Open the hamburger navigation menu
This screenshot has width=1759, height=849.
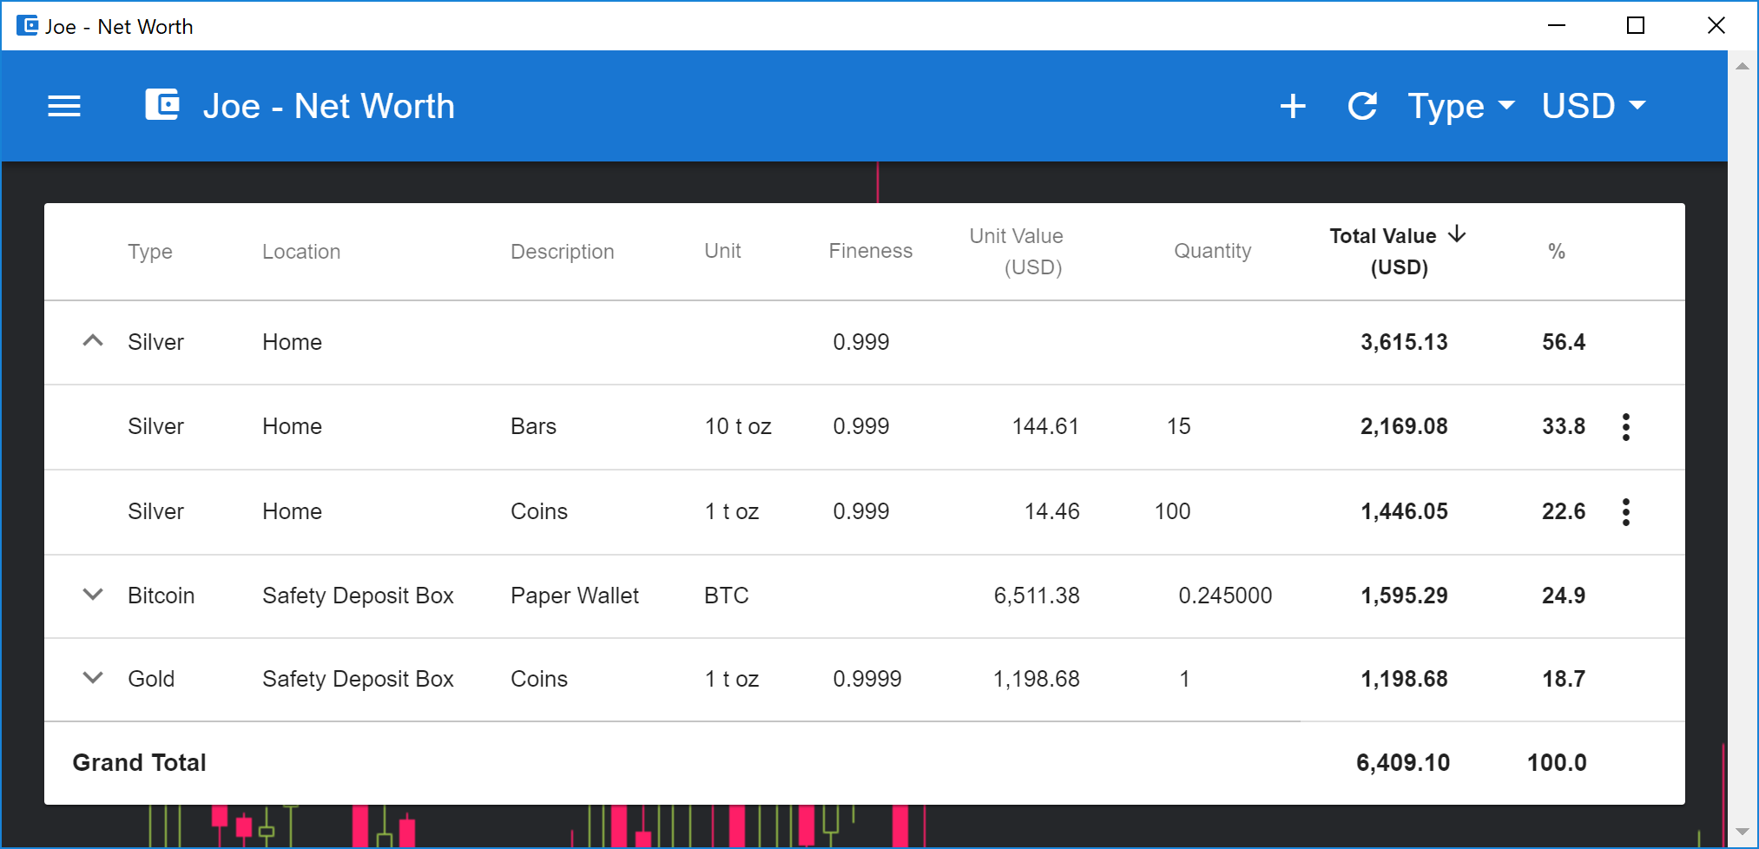[64, 106]
